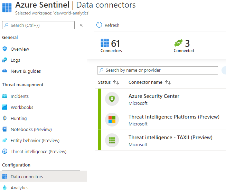Select Data connectors in sidebar
This screenshot has height=192, width=226.
pos(44,176)
